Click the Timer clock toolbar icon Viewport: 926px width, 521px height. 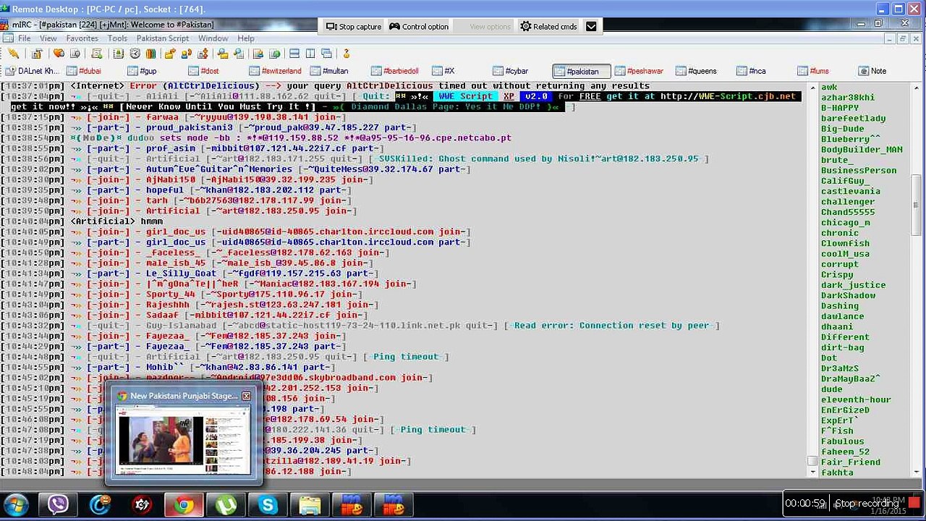[135, 54]
